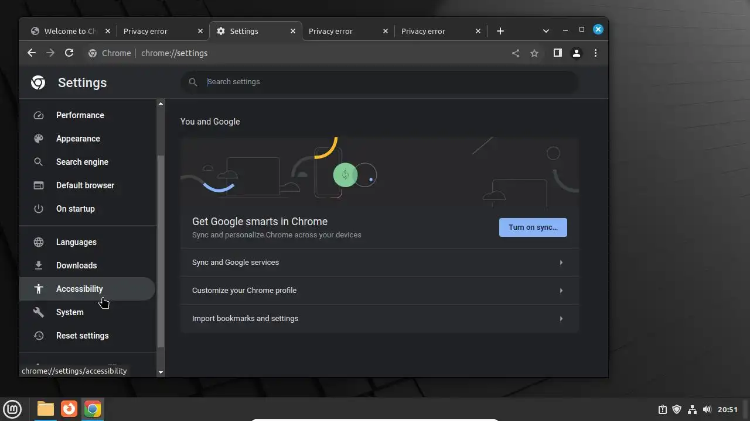Close the Welcome to Chrome tab
The image size is (750, 421).
pos(108,31)
